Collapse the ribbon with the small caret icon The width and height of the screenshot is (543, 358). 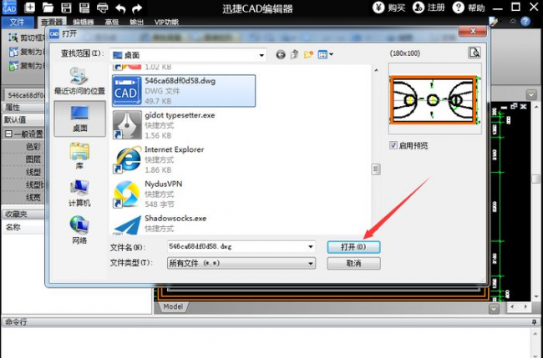click(x=513, y=22)
